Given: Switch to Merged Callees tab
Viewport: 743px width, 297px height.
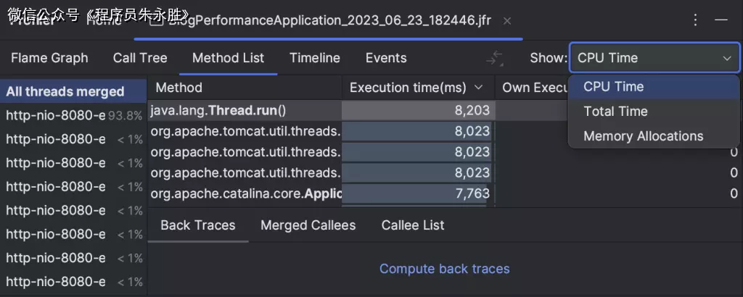Looking at the screenshot, I should (x=308, y=225).
